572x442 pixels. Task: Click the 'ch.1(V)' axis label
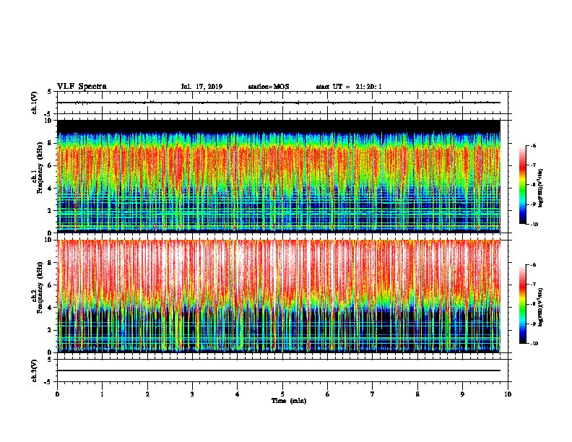(x=35, y=103)
